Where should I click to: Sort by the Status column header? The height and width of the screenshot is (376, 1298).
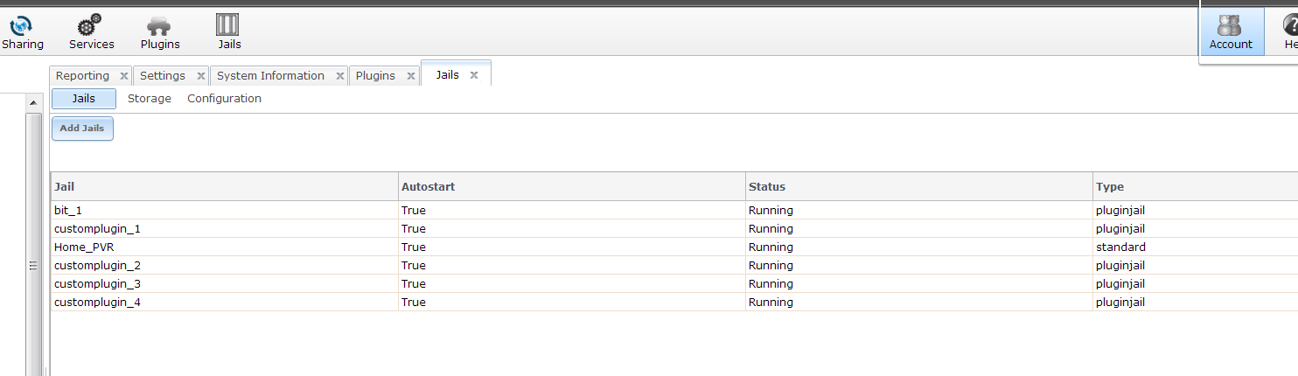766,186
